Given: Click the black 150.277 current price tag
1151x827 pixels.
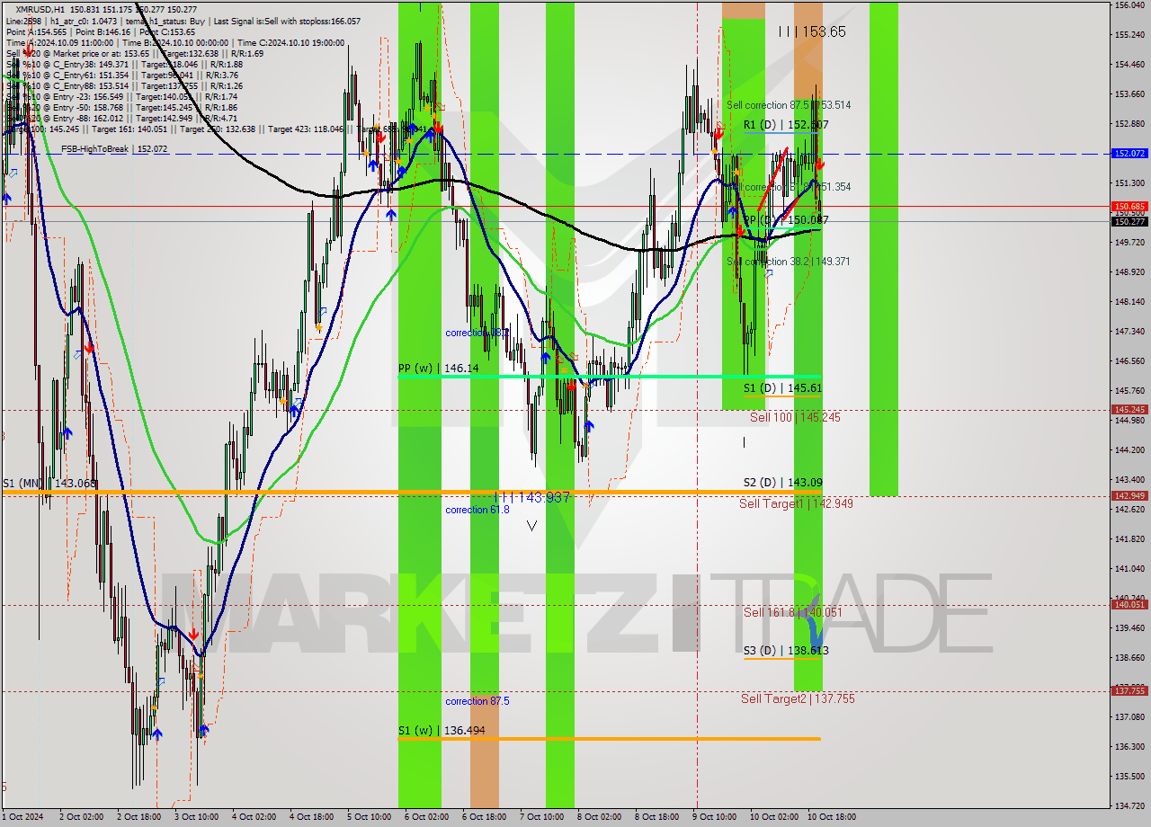Looking at the screenshot, I should coord(1129,221).
